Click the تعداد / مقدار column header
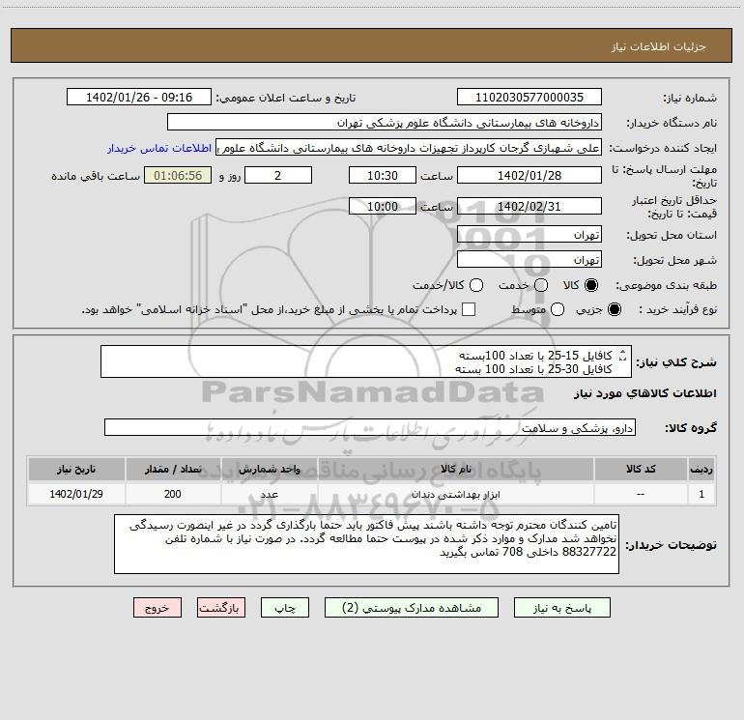The image size is (744, 720). click(x=173, y=469)
